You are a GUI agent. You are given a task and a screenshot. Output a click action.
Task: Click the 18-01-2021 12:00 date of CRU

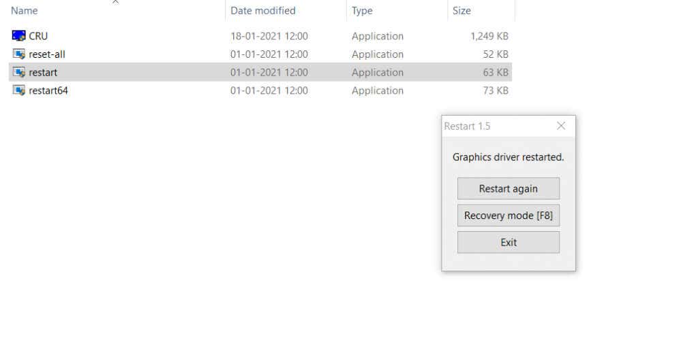269,36
